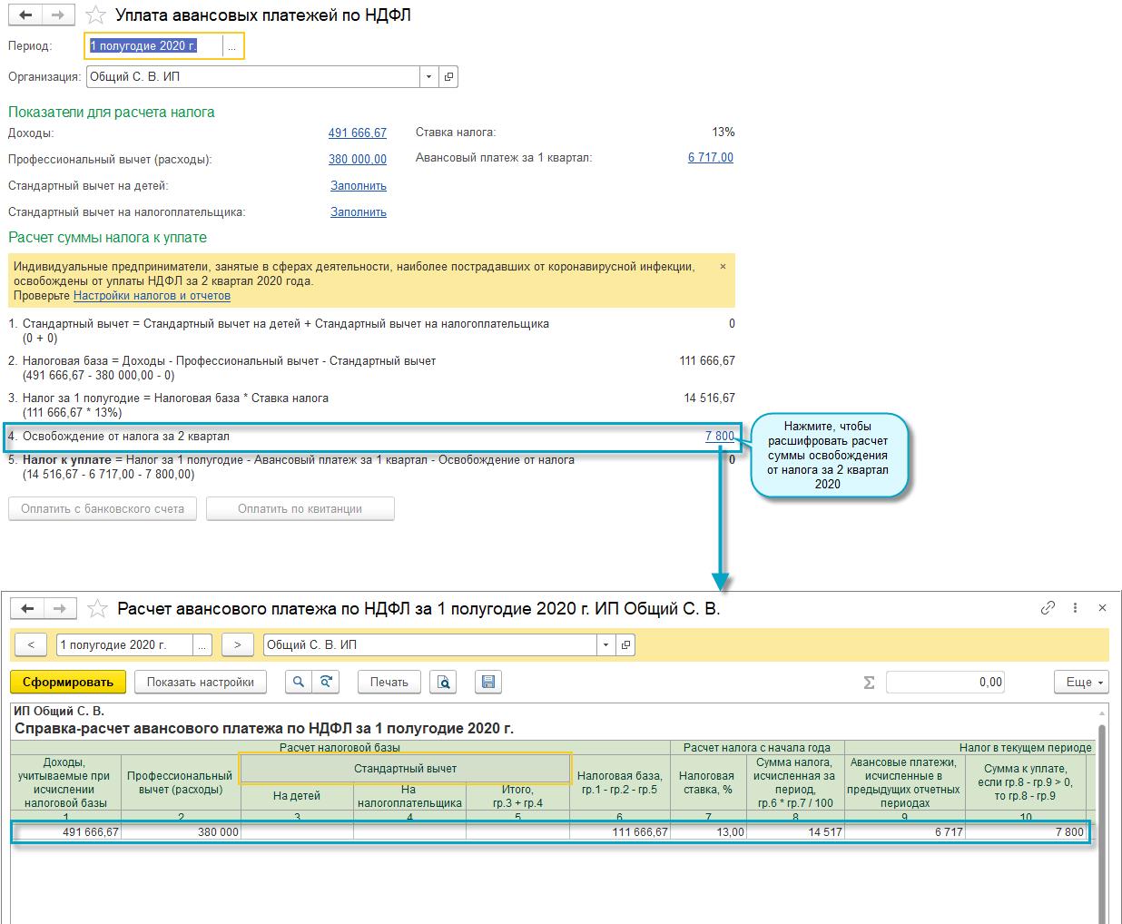Open the Еще dropdown menu
The width and height of the screenshot is (1122, 924).
pyautogui.click(x=1081, y=682)
